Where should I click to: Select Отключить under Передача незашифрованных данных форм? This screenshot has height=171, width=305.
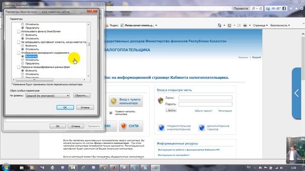point(22,74)
